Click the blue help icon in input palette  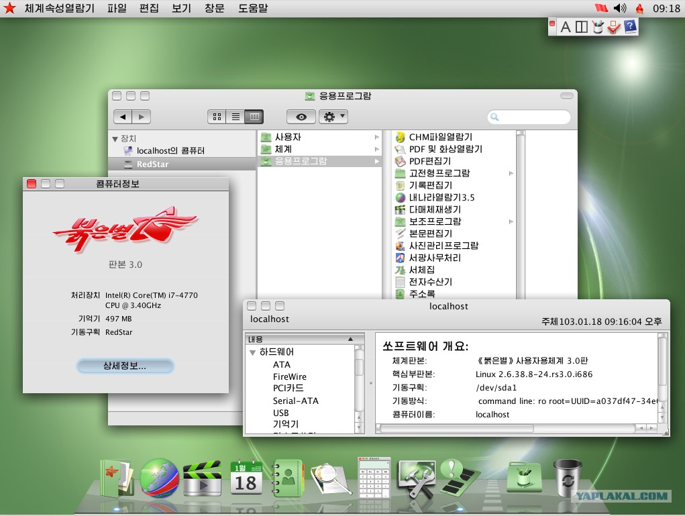630,27
